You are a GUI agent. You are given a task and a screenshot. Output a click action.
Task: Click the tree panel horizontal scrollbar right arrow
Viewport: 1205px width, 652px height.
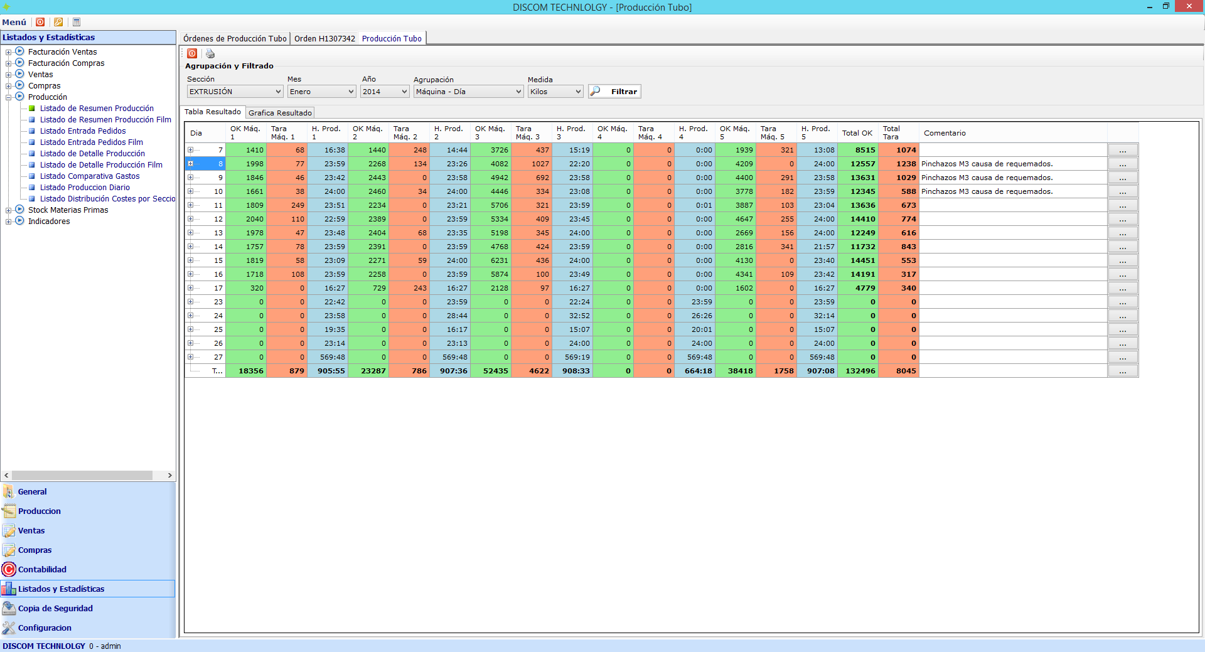pos(170,476)
